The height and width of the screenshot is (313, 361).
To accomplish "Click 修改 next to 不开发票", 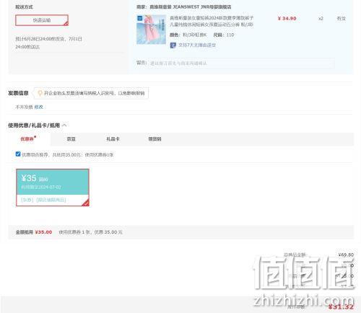I will click(38, 107).
